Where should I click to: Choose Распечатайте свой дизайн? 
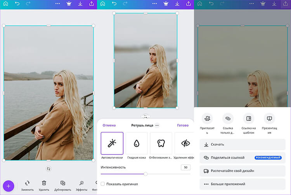click(x=242, y=171)
